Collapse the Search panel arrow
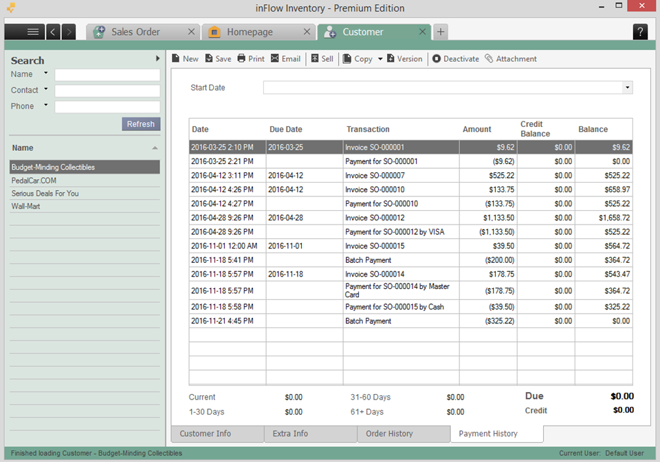 158,58
